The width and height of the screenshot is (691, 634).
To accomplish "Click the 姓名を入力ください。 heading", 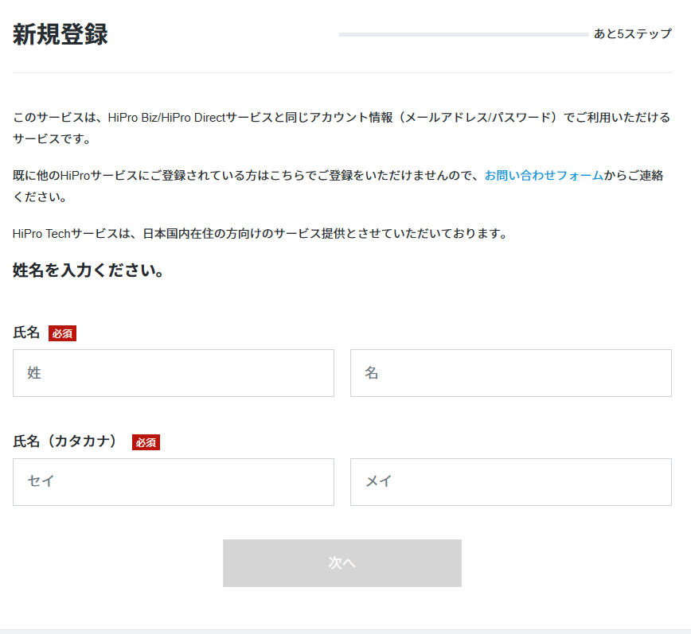I will pos(88,270).
